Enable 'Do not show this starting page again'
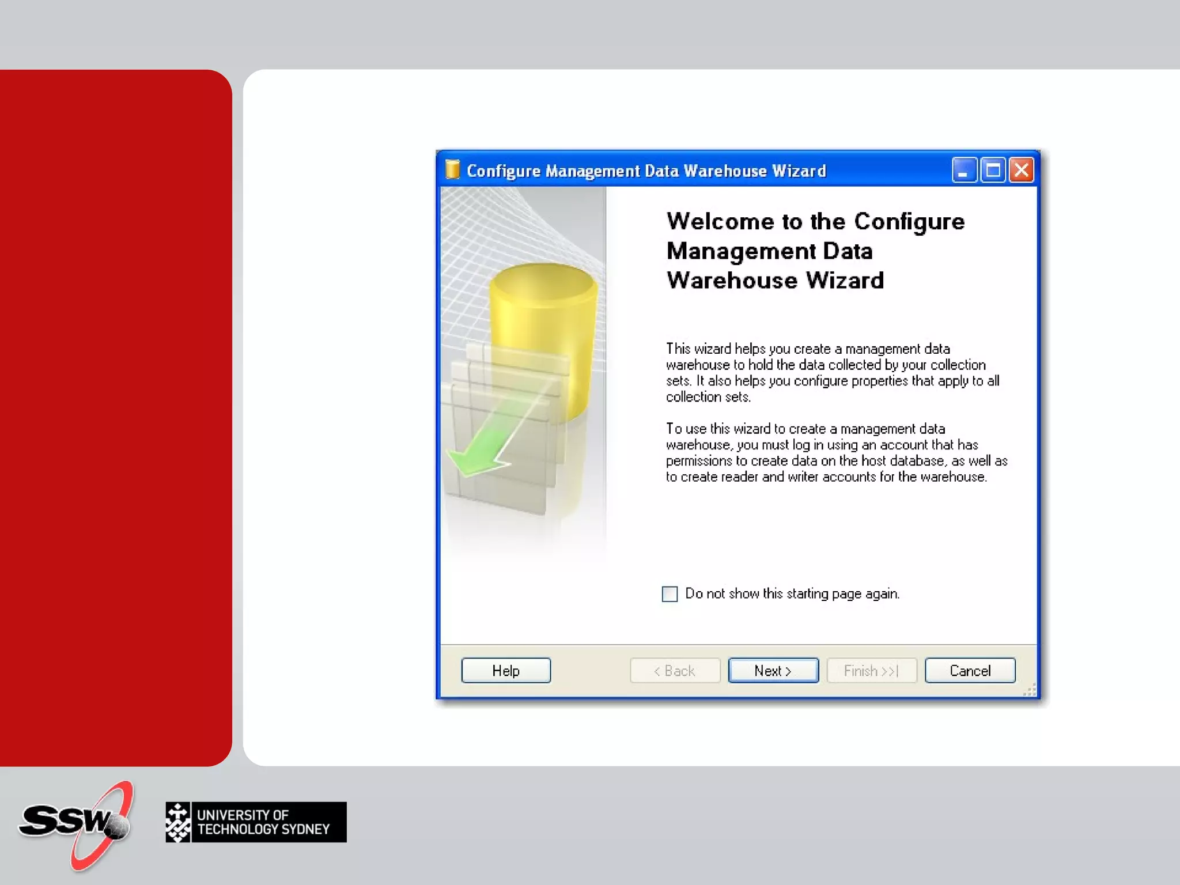This screenshot has width=1180, height=885. [x=670, y=593]
